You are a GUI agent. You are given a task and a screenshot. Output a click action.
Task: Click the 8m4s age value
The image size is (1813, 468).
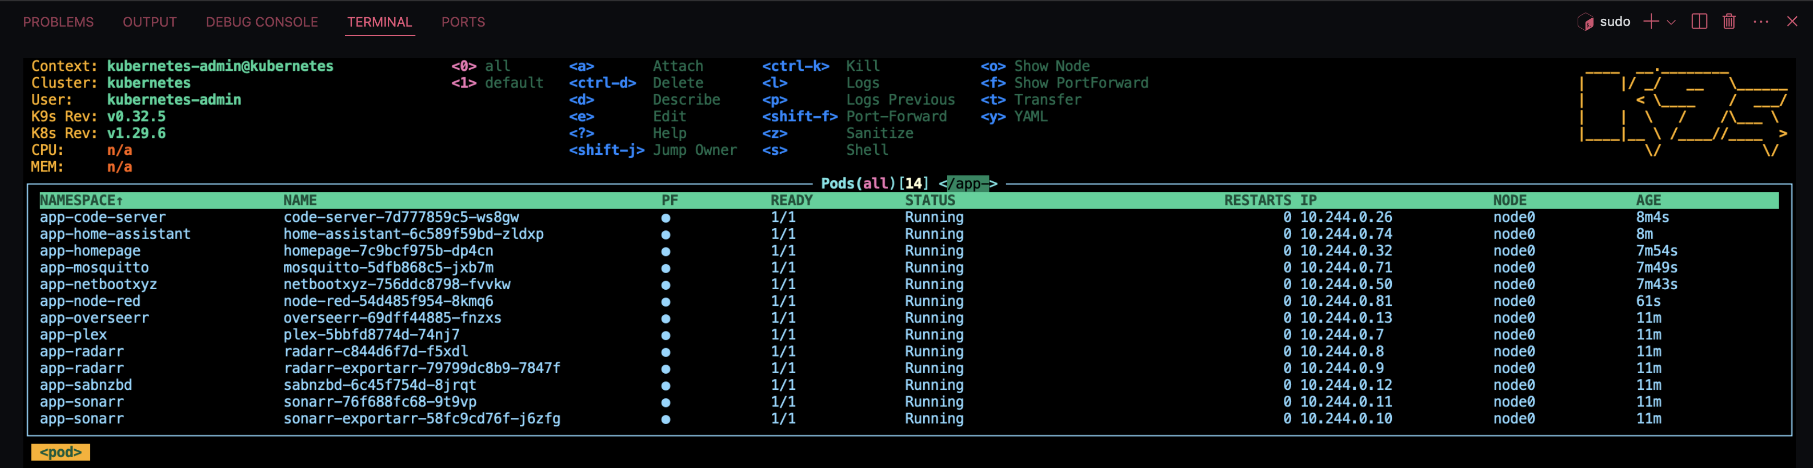click(1653, 217)
